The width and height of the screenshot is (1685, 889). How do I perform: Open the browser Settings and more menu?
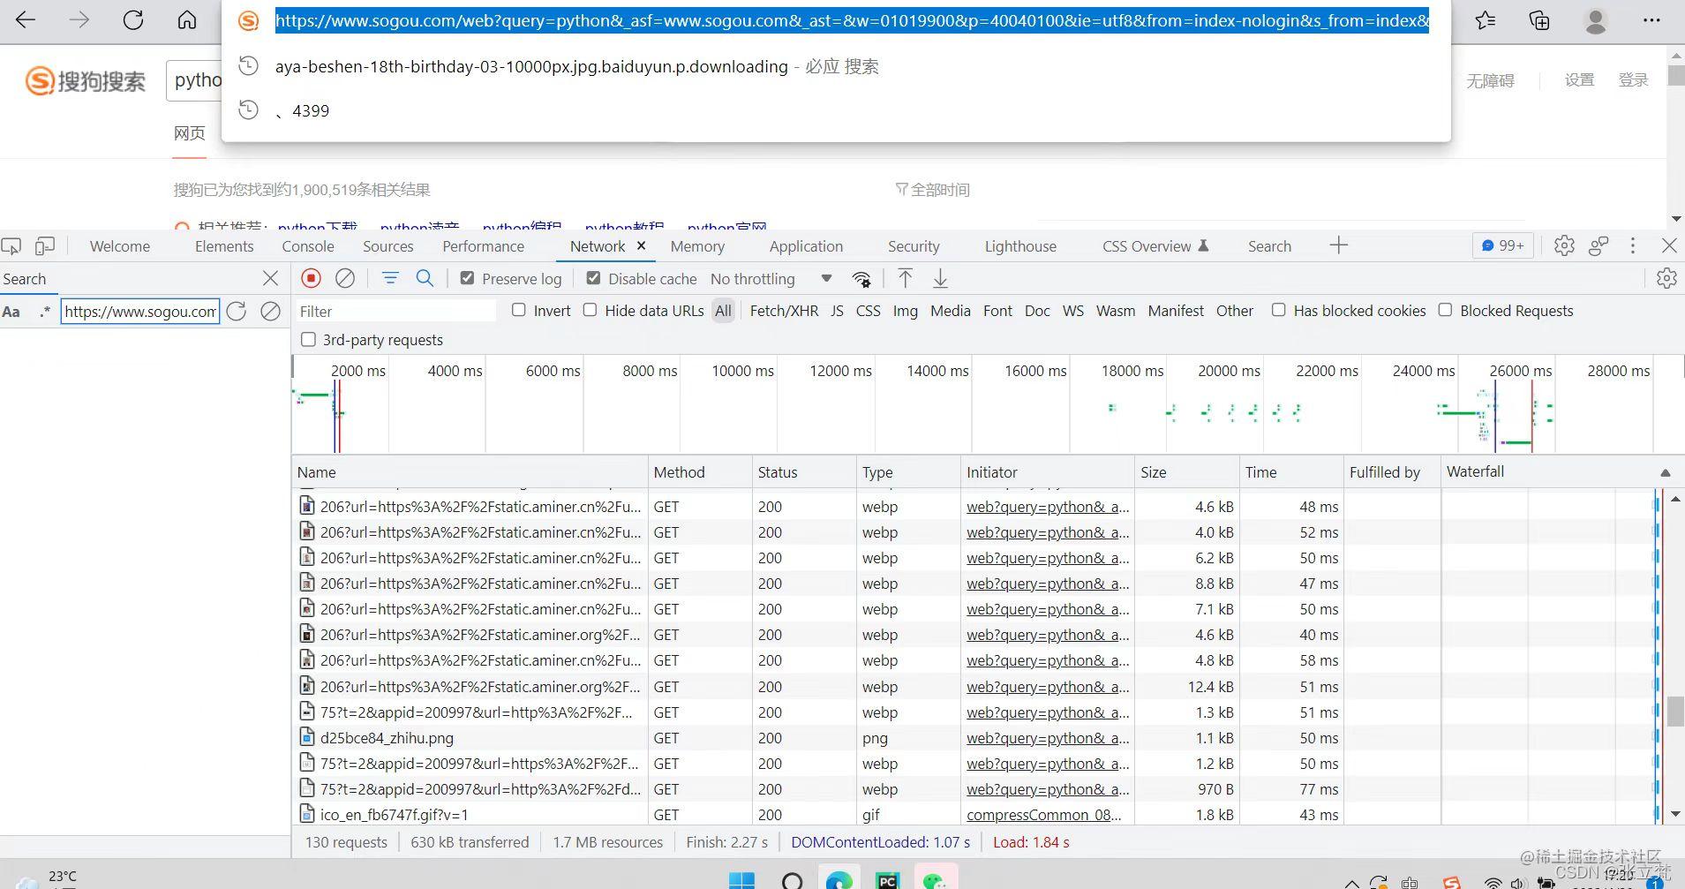click(x=1651, y=20)
